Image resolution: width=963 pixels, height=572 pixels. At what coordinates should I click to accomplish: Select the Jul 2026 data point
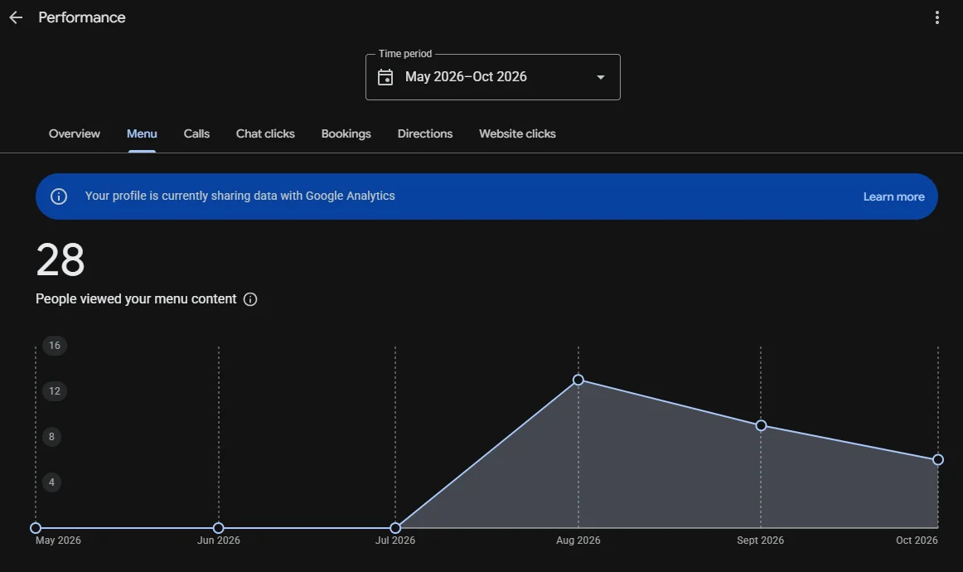pyautogui.click(x=395, y=528)
